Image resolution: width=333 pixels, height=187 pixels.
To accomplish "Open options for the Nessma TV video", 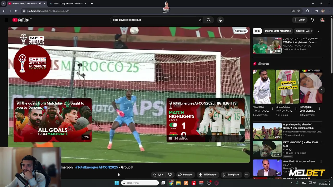I will pyautogui.click(x=321, y=161).
